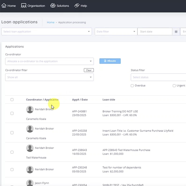Viewport: 186px width, 186px height.
Task: Click the Organisation people icon
Action: pyautogui.click(x=24, y=5)
